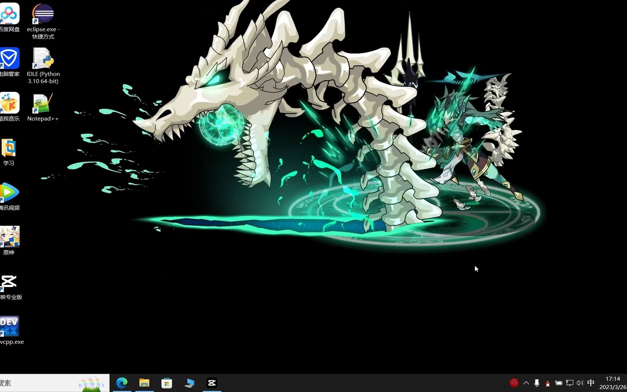Open network settings tray icon
This screenshot has width=627, height=392.
click(x=570, y=383)
